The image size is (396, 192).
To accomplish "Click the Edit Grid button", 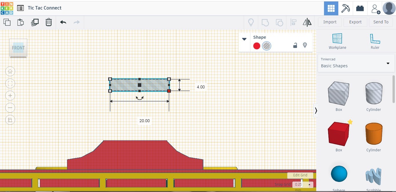I will [x=300, y=175].
